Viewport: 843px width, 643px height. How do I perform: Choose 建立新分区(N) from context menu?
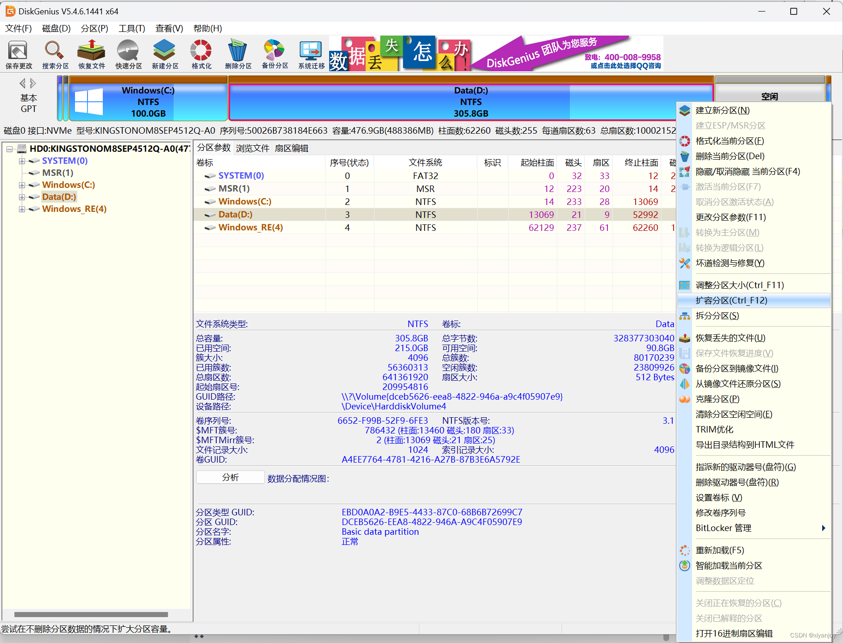click(754, 110)
